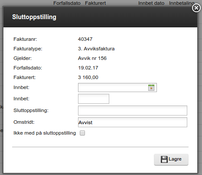Viewport: 202px width, 175px height.
Task: Click the Omstridt field label
Action: click(24, 122)
